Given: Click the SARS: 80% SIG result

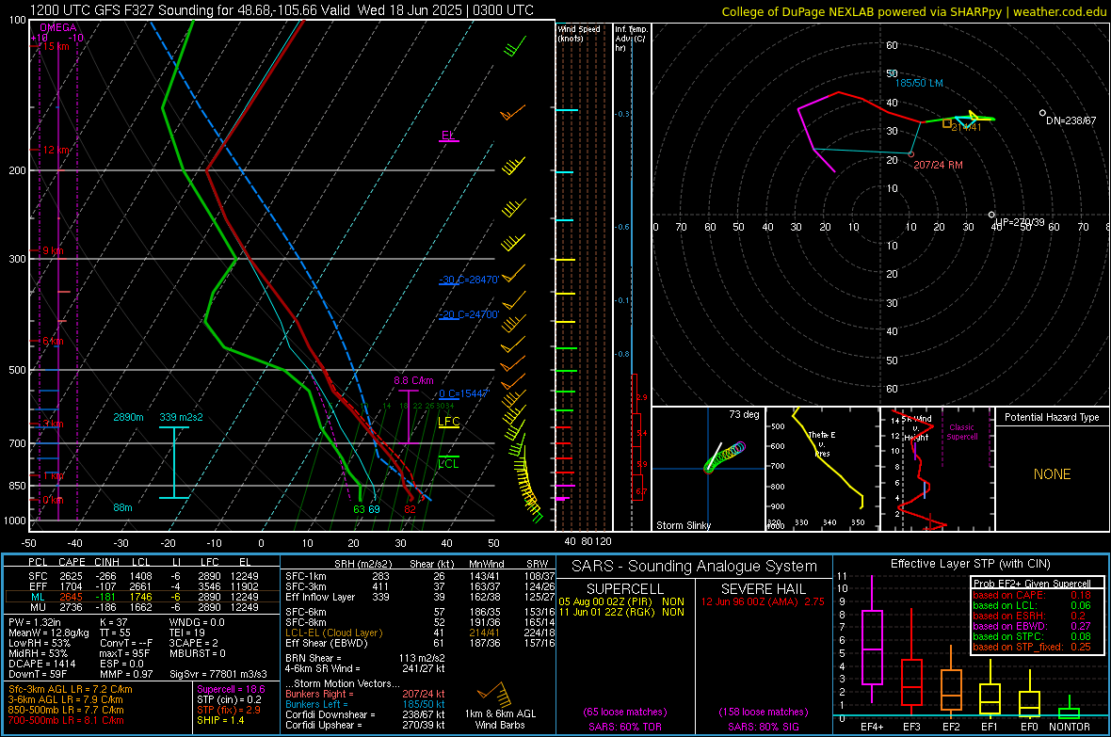Looking at the screenshot, I should tap(763, 727).
